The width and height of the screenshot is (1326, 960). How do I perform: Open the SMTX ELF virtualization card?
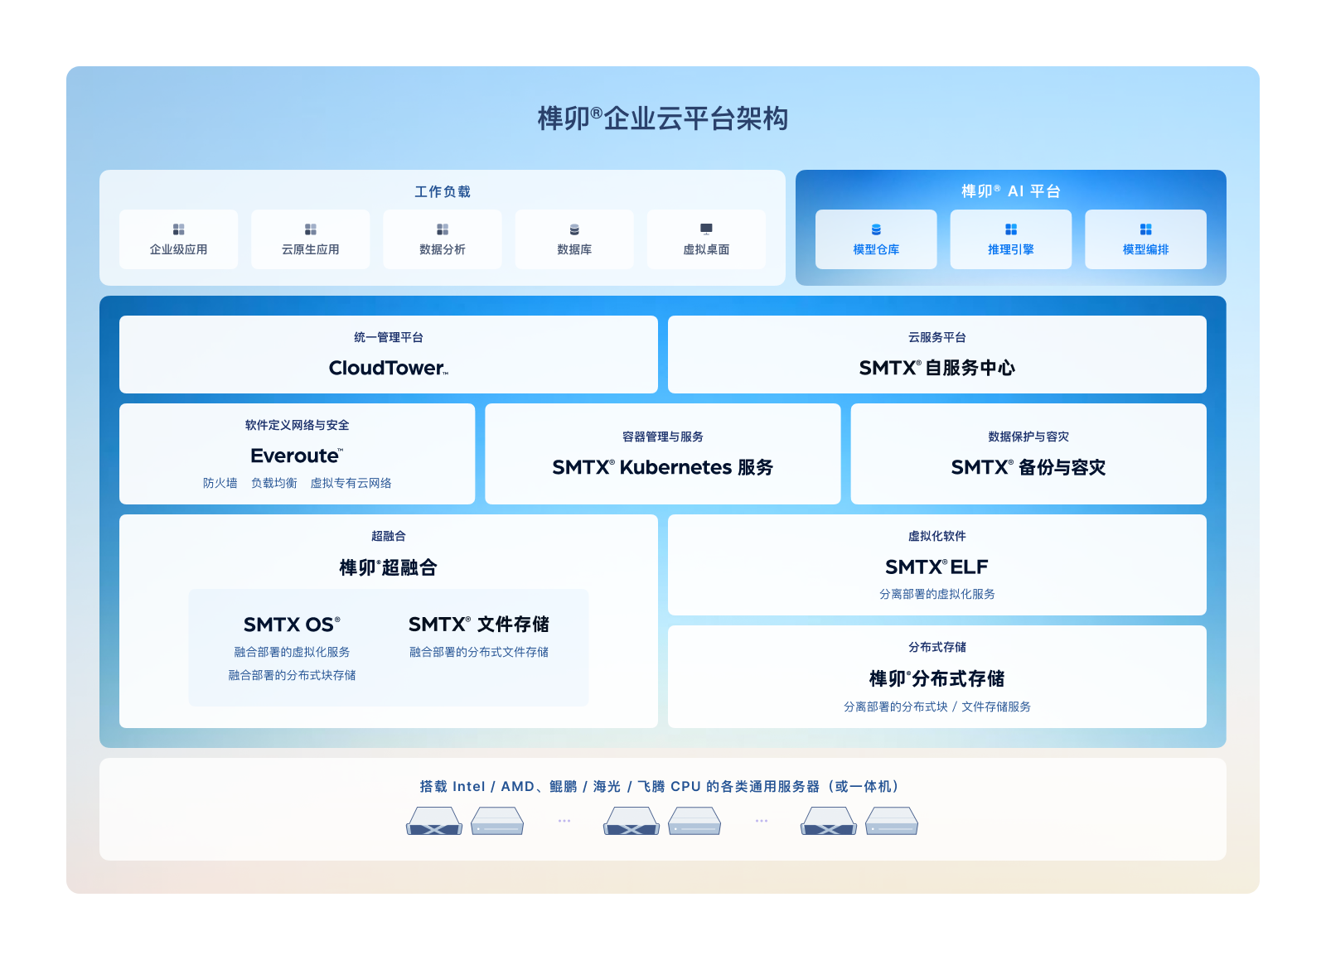pyautogui.click(x=936, y=566)
